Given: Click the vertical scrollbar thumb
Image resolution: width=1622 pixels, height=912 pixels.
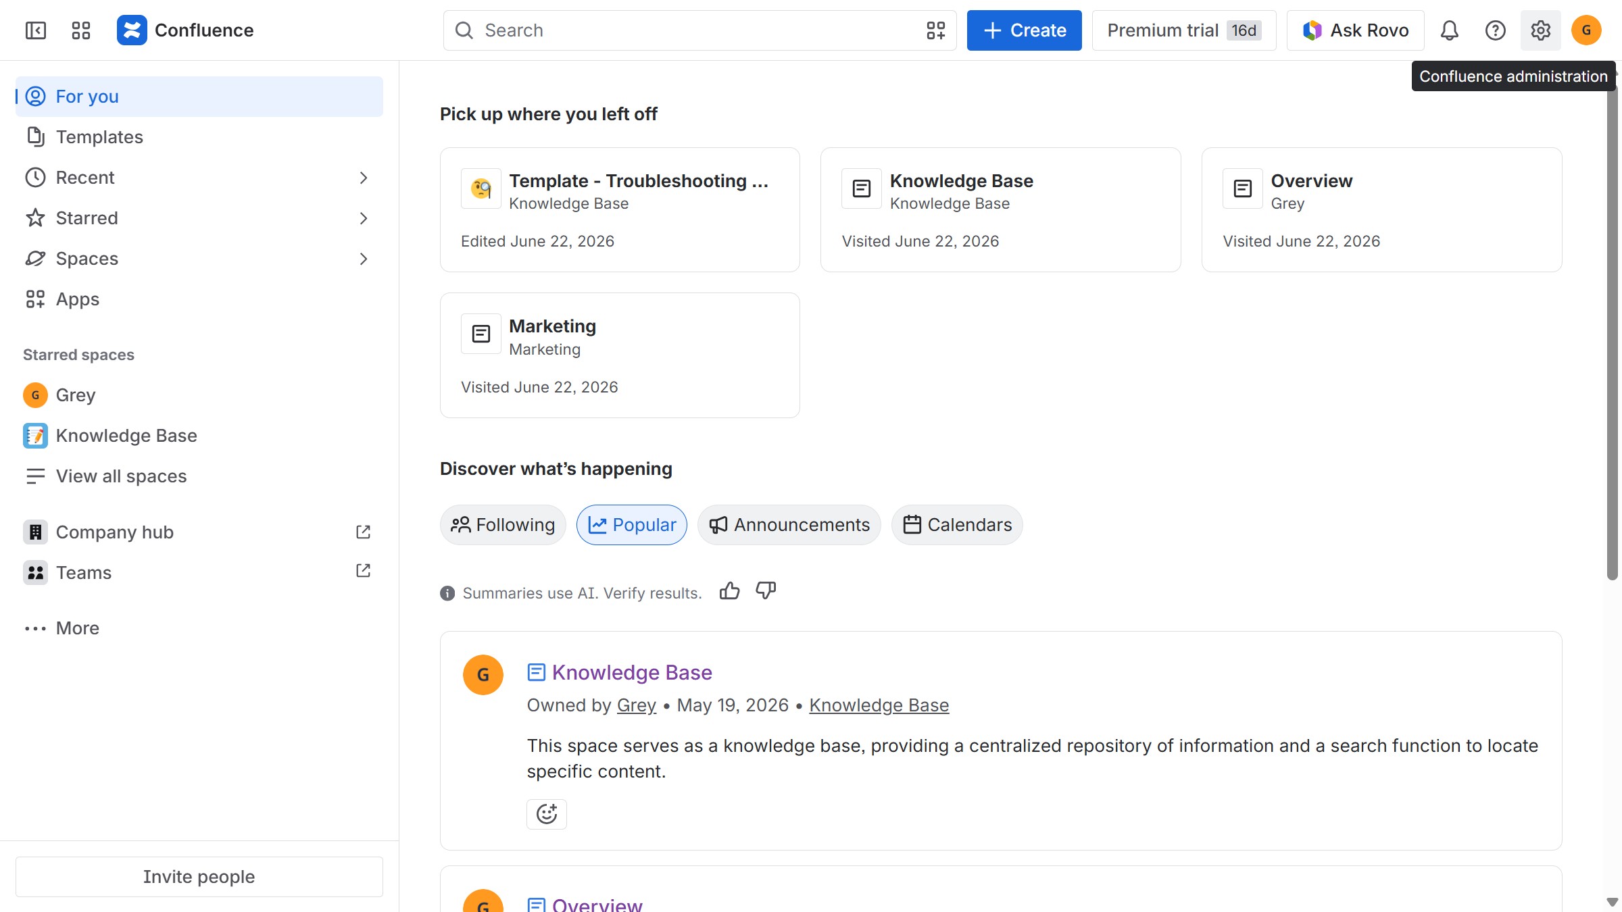Looking at the screenshot, I should [1612, 331].
